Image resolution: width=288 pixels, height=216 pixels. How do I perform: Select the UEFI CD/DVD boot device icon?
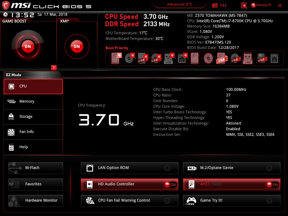[129, 58]
